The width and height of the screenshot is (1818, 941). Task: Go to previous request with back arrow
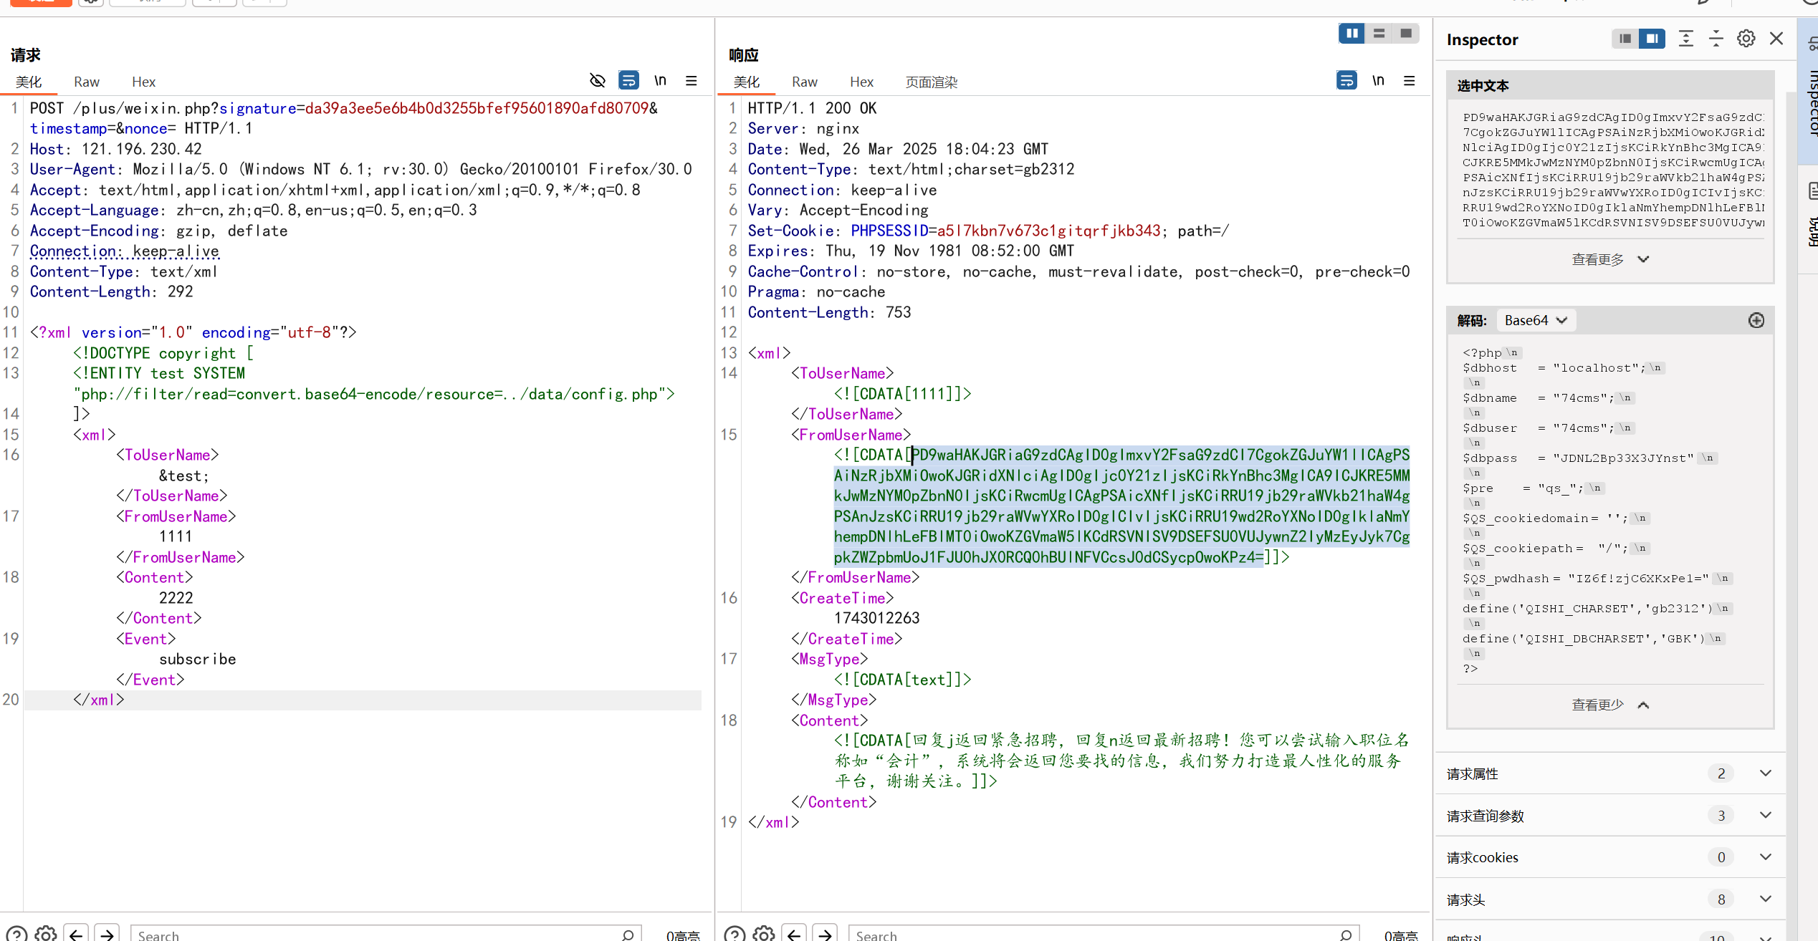(76, 934)
